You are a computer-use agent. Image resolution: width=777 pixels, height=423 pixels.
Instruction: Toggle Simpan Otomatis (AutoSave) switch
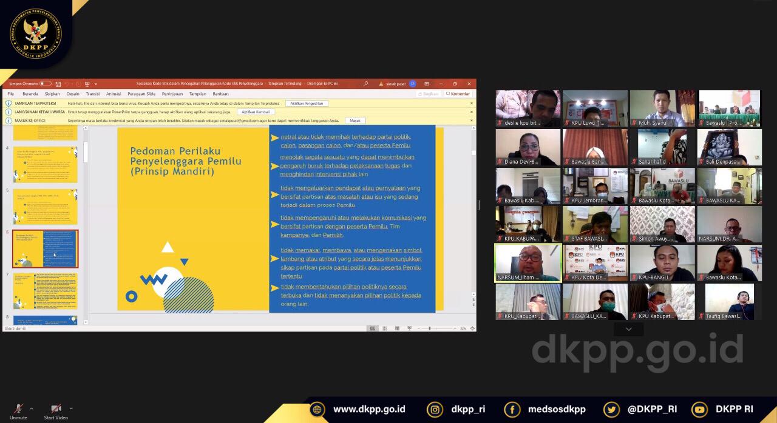[44, 84]
